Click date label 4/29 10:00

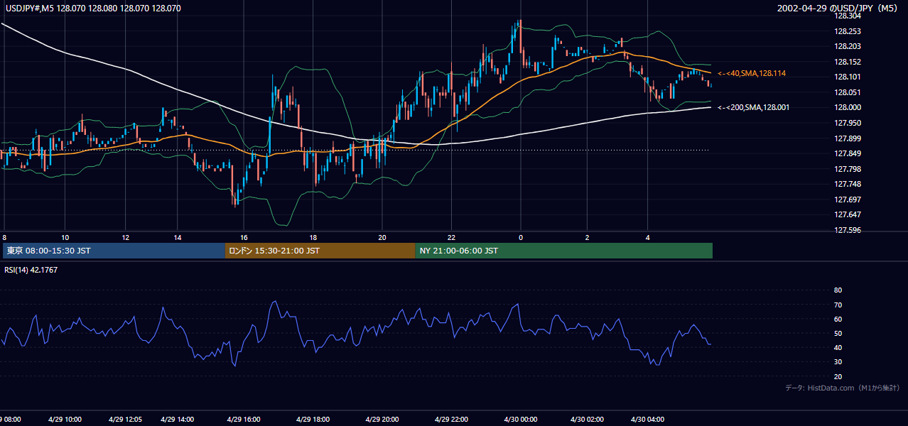tap(65, 419)
